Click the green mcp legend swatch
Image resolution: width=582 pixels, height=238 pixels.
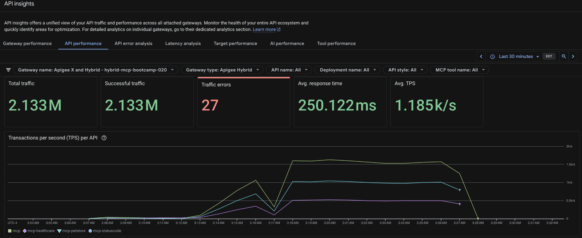click(10, 231)
